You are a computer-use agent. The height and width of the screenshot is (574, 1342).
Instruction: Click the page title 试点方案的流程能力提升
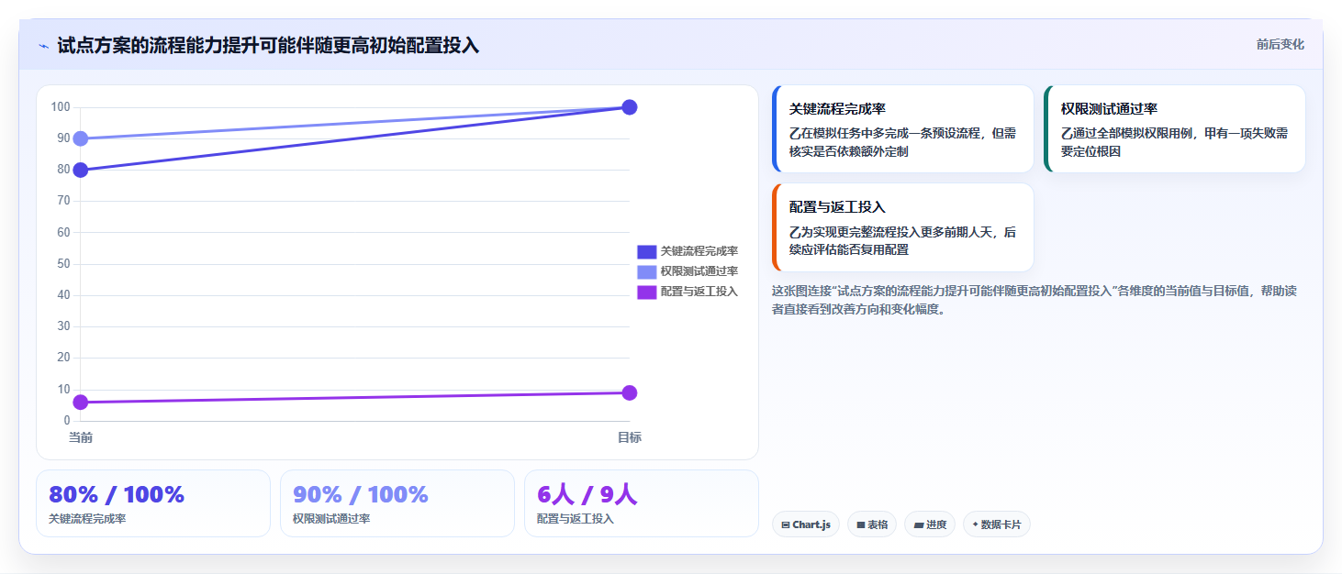click(x=268, y=45)
